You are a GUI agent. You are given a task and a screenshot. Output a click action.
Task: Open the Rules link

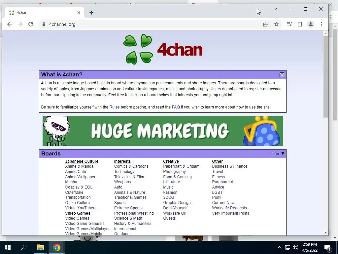[x=115, y=107]
